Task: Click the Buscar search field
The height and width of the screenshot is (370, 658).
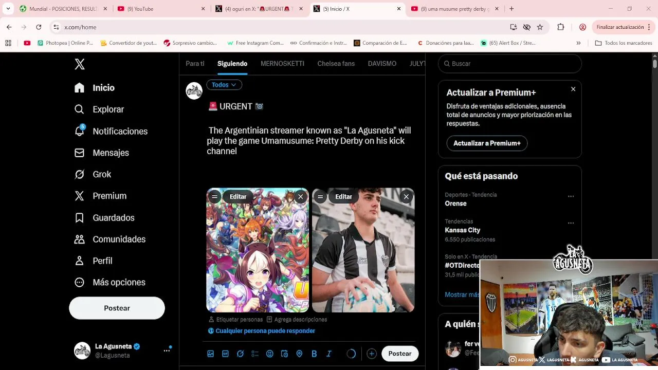Action: 510,64
